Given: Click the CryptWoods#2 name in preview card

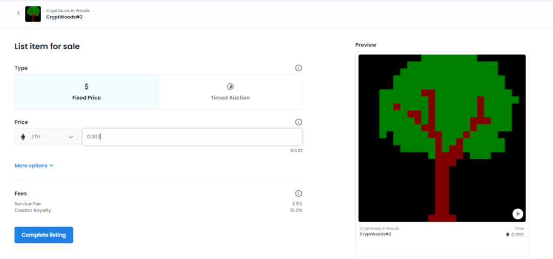Looking at the screenshot, I should click(375, 234).
